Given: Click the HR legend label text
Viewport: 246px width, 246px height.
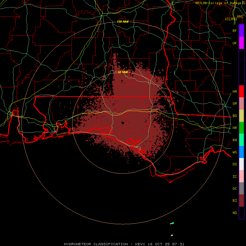Looking at the screenshot, I should tap(235, 128).
